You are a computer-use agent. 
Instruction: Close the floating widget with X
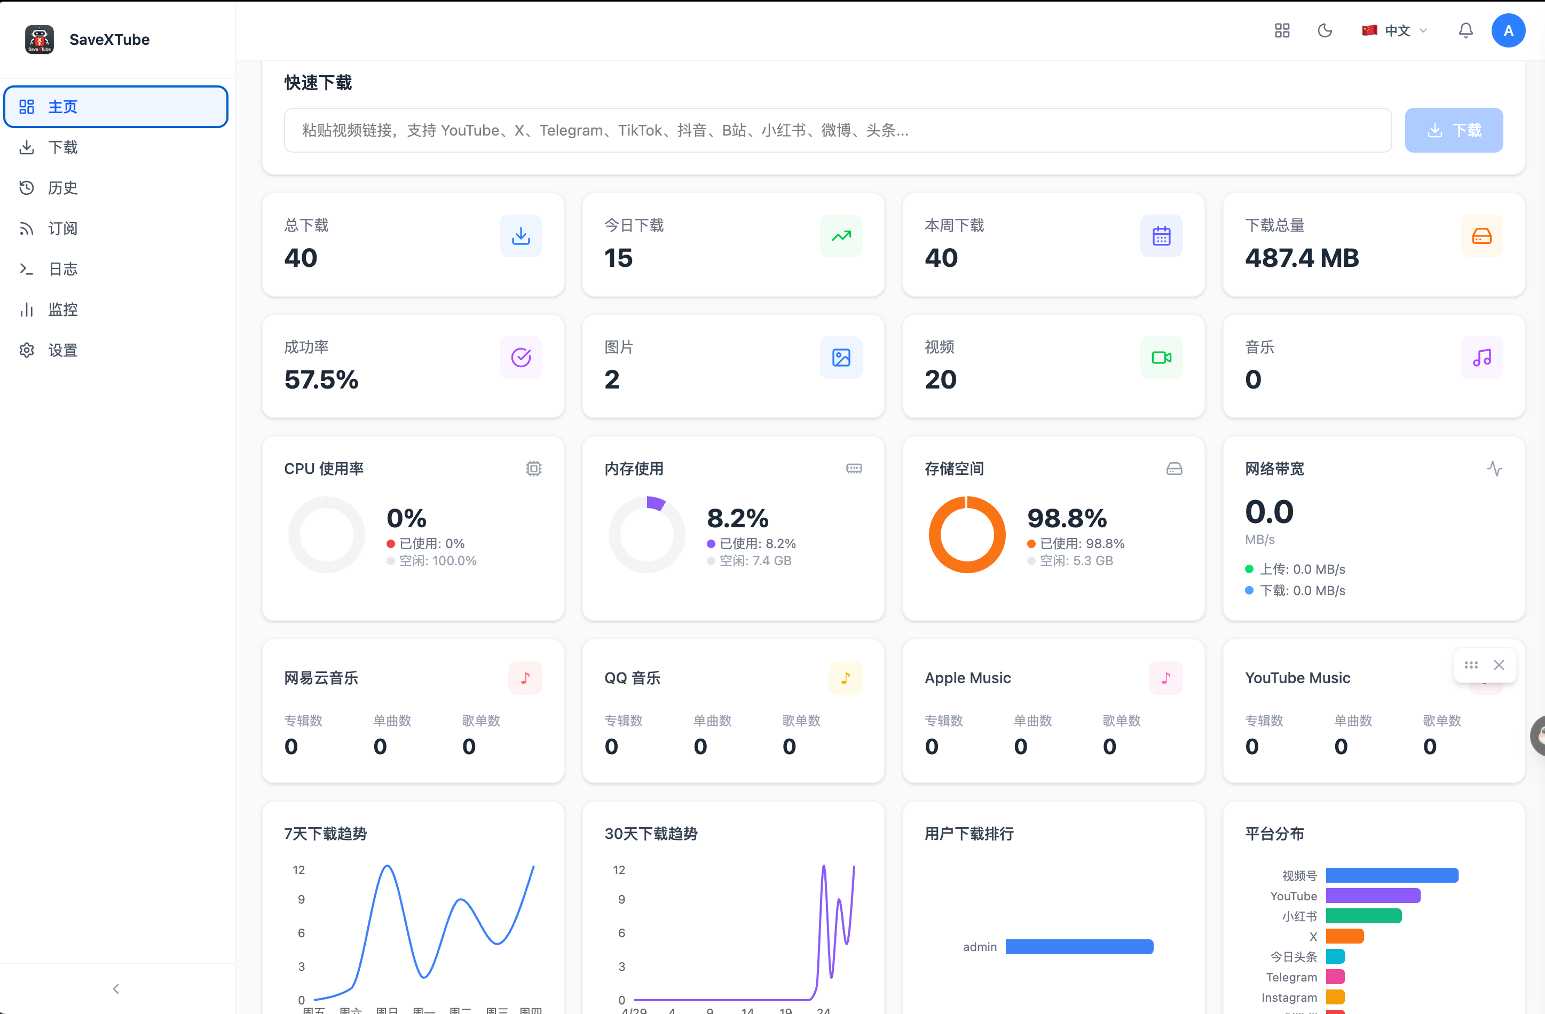[x=1499, y=665]
